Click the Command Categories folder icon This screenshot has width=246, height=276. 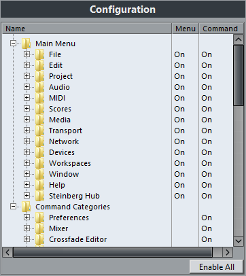click(27, 207)
